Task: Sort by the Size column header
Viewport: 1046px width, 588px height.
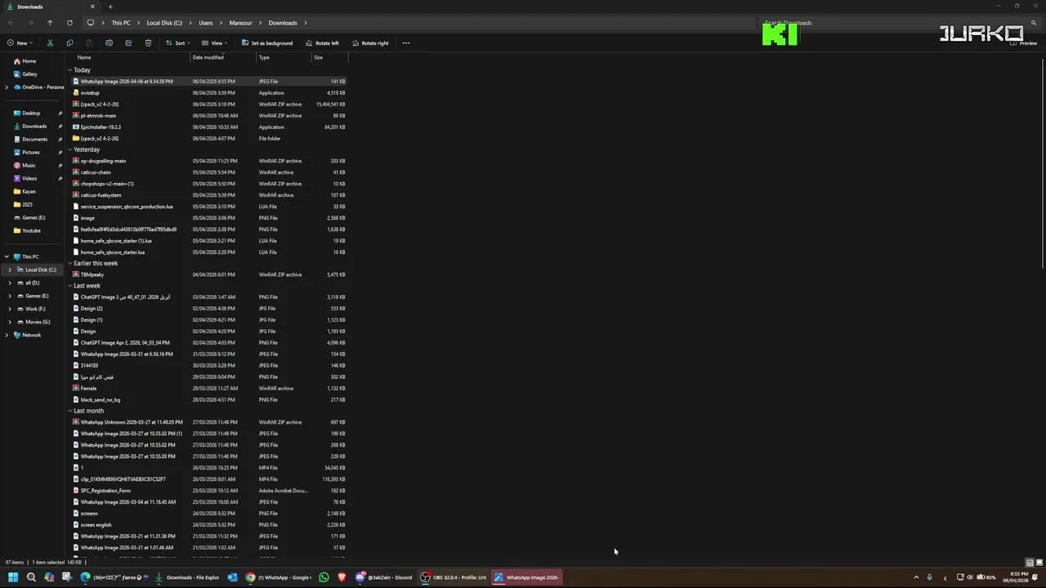Action: coord(318,57)
